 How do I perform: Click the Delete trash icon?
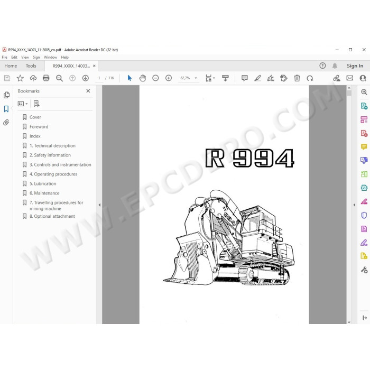(297, 78)
